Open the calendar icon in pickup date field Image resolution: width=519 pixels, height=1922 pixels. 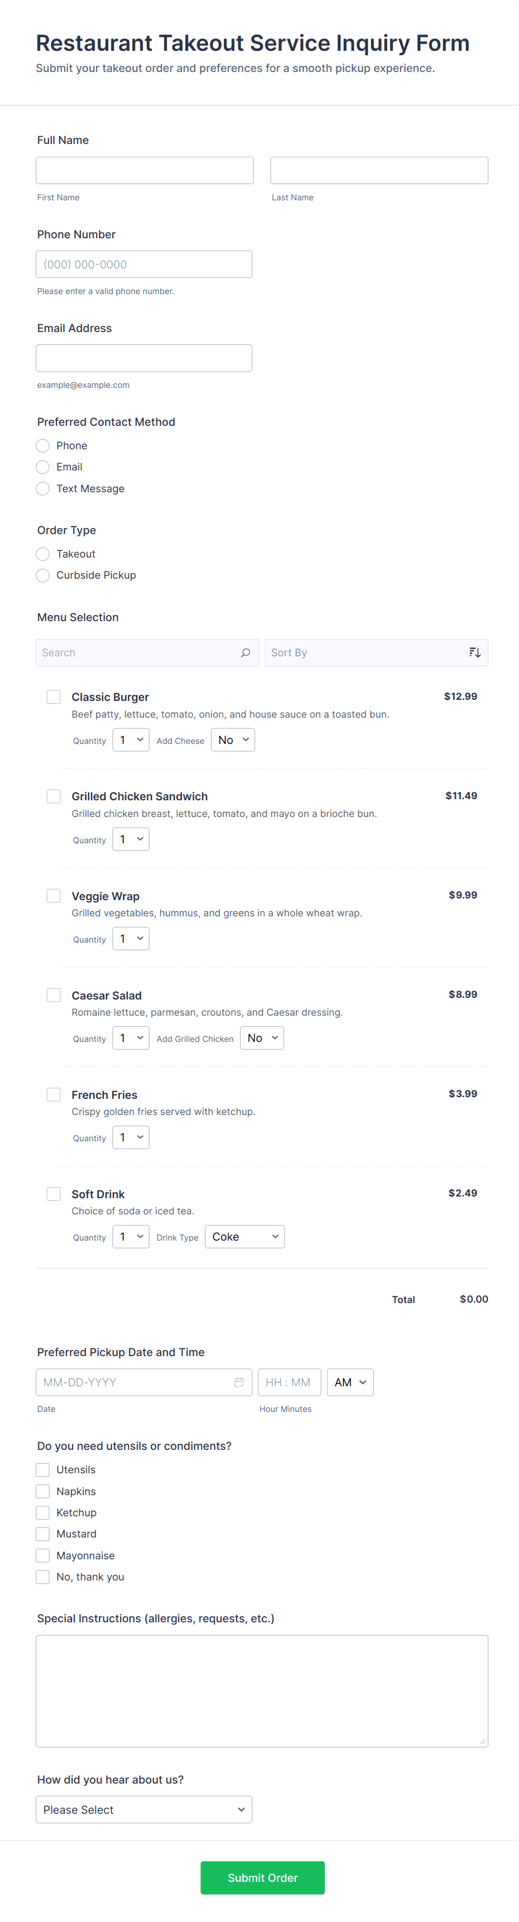239,1382
